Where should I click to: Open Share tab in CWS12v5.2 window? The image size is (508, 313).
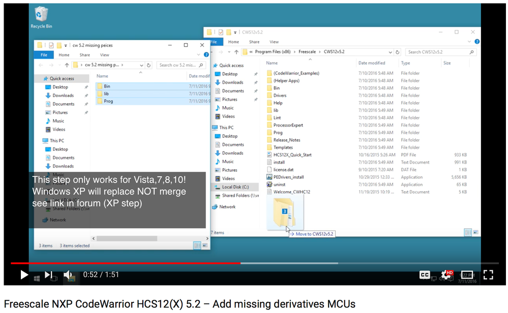254,42
